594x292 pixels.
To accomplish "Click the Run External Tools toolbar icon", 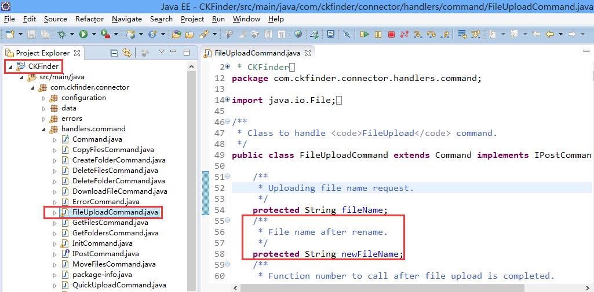I will click(105, 34).
